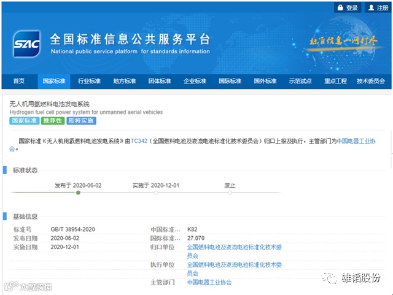Select the standard number GB/T 38954-2020
The image size is (393, 295).
coord(72,229)
